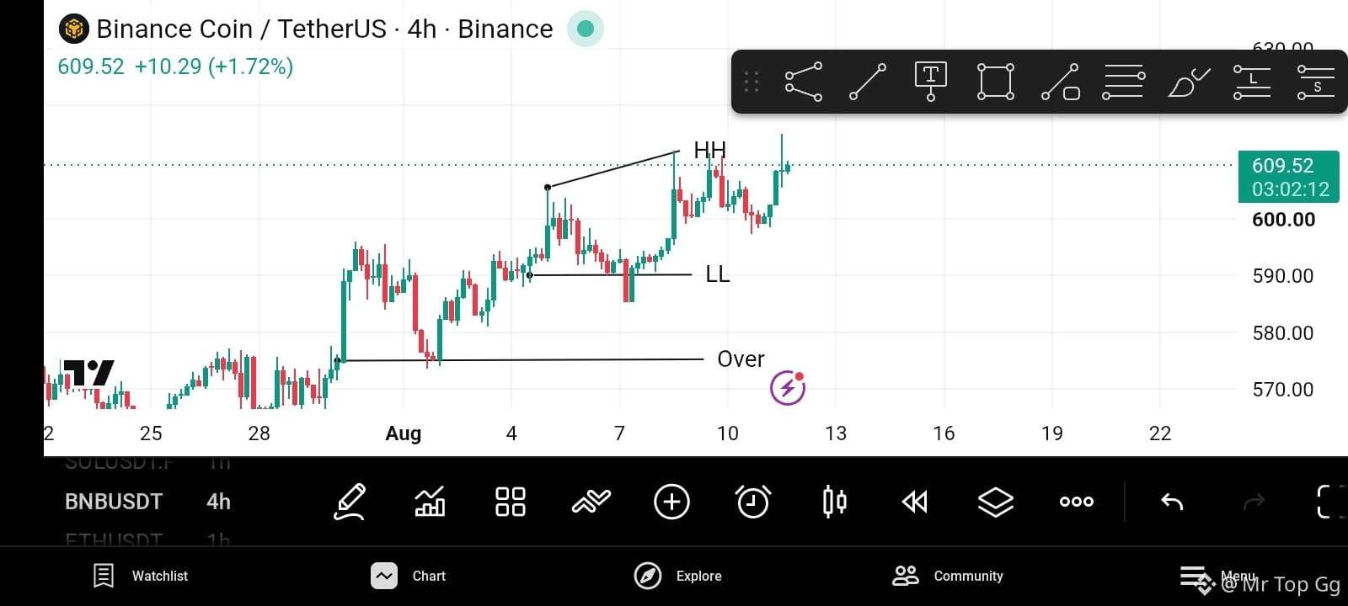Image resolution: width=1348 pixels, height=606 pixels.
Task: Open the indicators menu
Action: (591, 502)
